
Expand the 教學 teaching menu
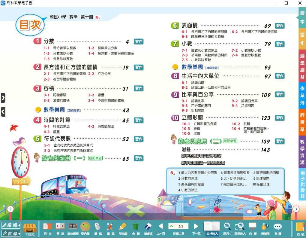click(11, 233)
